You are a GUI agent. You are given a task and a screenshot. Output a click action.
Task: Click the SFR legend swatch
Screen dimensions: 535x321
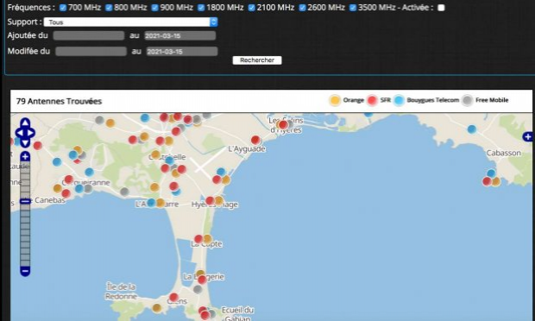(372, 100)
